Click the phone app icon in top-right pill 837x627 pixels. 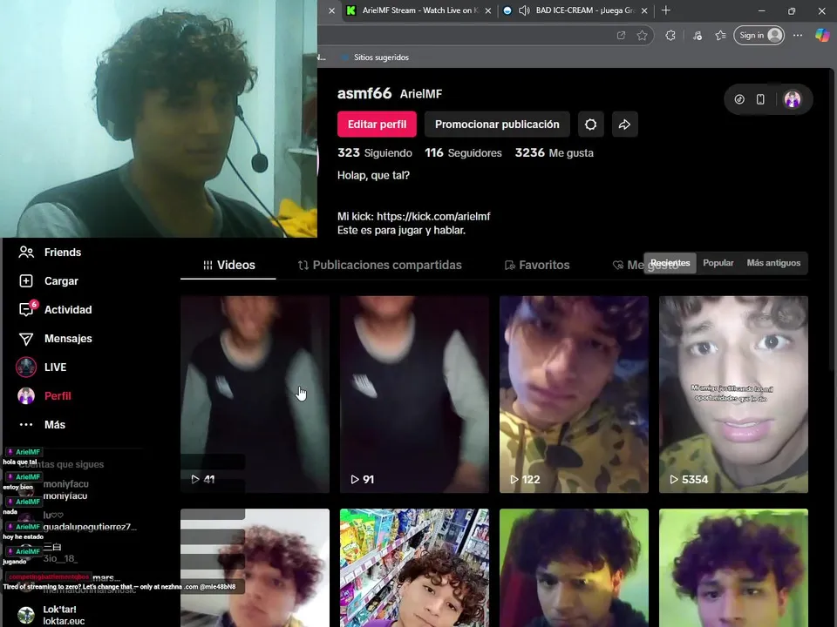point(760,99)
